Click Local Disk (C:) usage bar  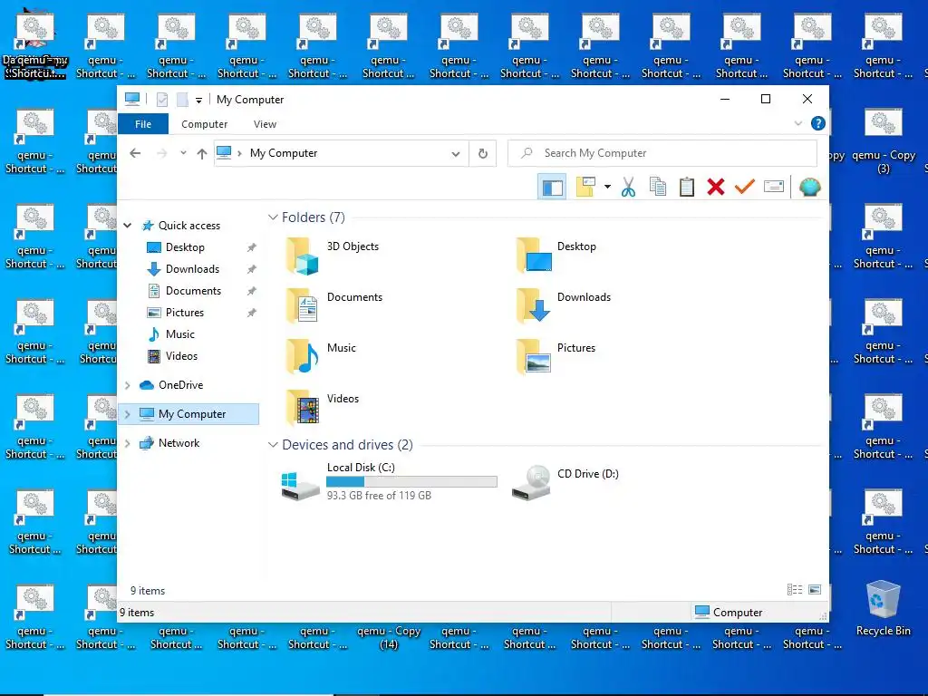411,482
